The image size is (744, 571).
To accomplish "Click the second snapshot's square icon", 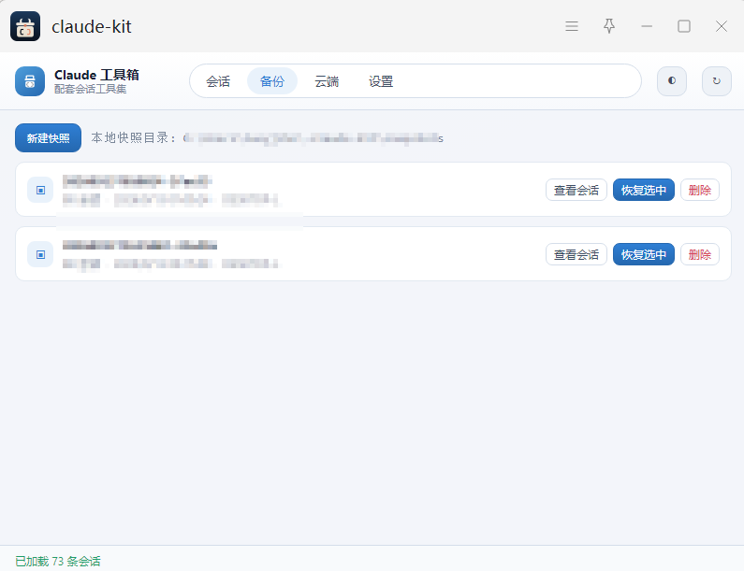I will click(x=40, y=254).
